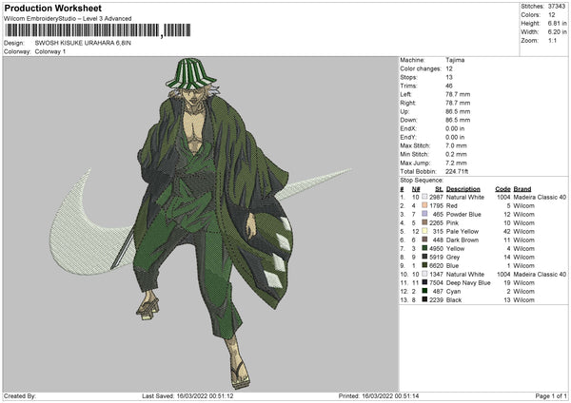Select the Color changes label
Screen dimensions: 571x403
click(x=421, y=68)
